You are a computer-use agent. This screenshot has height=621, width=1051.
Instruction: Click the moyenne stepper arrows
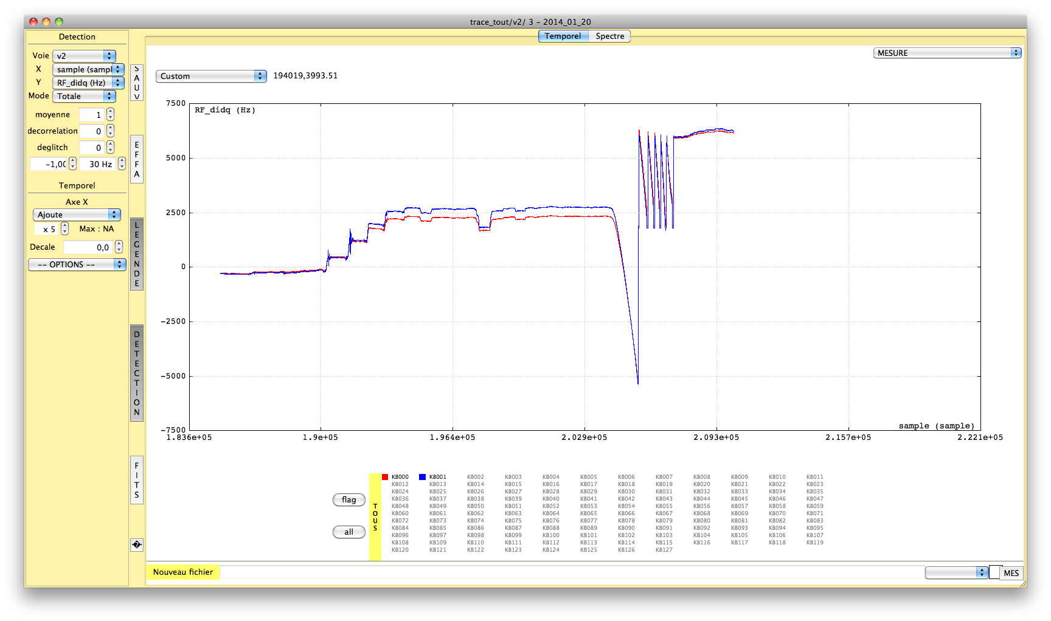tap(110, 115)
